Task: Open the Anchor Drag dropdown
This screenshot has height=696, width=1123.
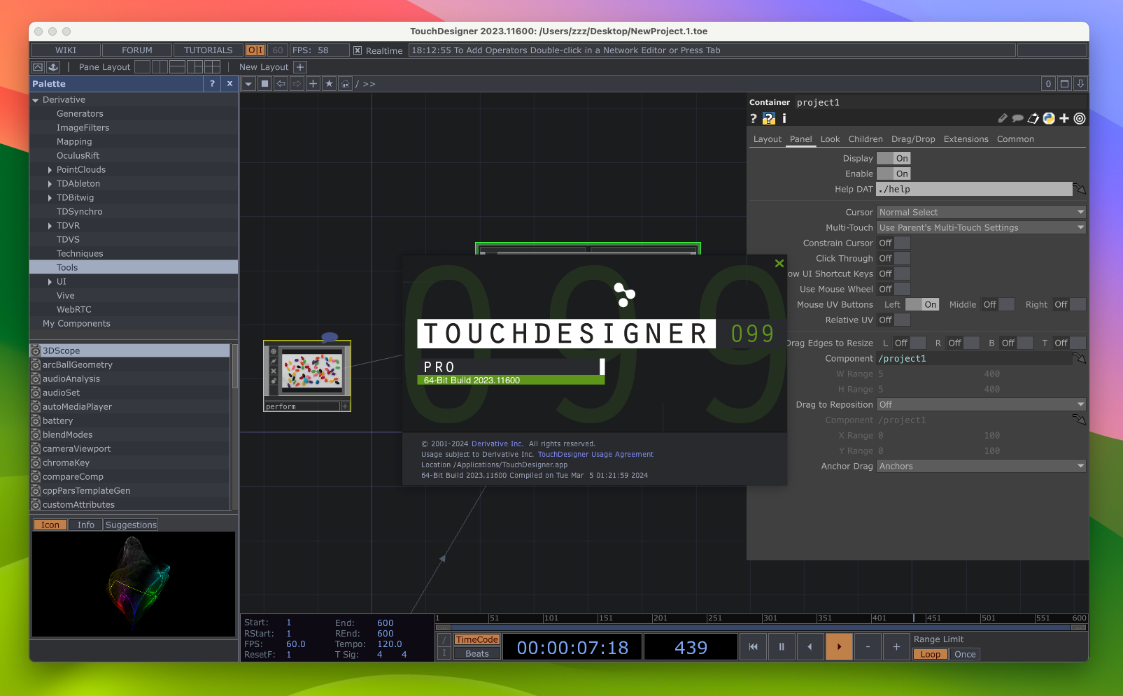Action: coord(980,466)
